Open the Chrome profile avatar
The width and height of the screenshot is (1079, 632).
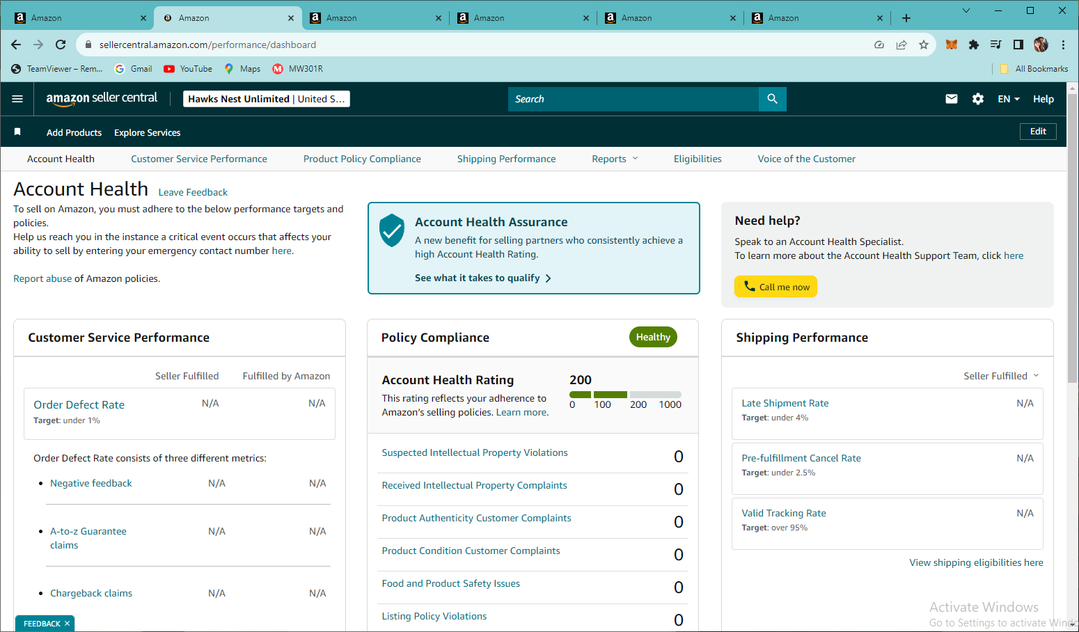point(1041,45)
